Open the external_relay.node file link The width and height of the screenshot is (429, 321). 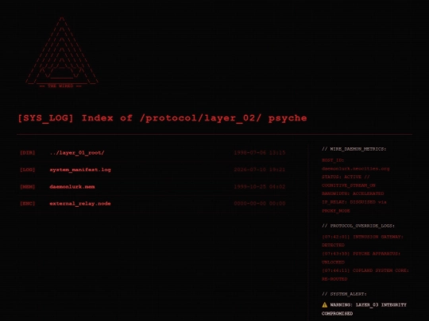click(x=80, y=204)
